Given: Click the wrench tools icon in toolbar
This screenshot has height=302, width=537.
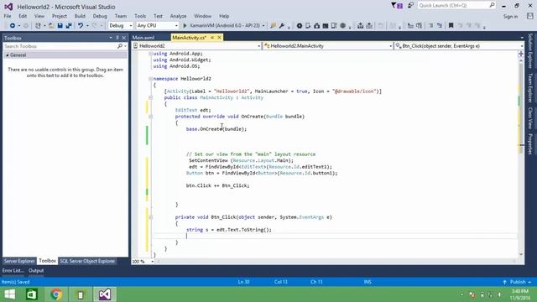Looking at the screenshot, I should pos(282,26).
